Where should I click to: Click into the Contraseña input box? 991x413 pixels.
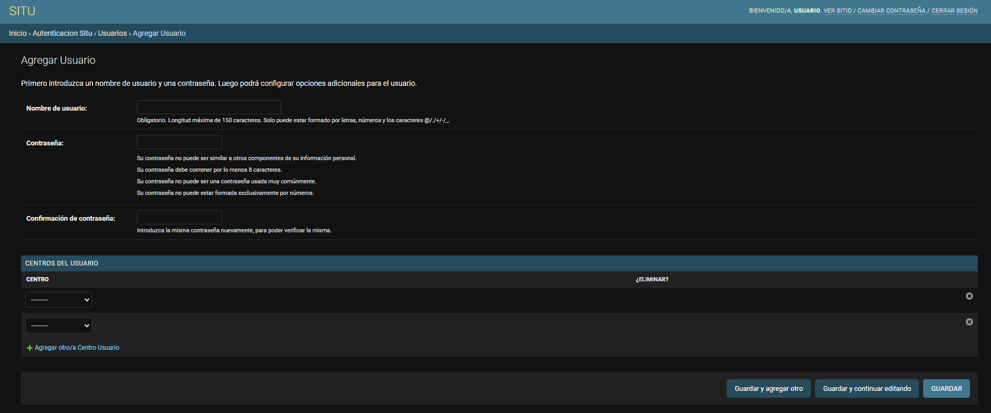click(179, 142)
